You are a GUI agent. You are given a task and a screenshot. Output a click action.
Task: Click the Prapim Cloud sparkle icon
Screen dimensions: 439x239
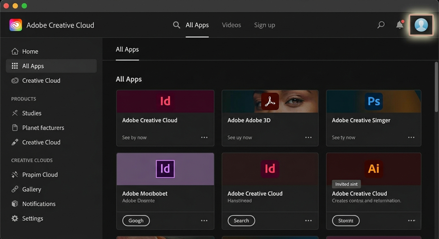click(15, 174)
